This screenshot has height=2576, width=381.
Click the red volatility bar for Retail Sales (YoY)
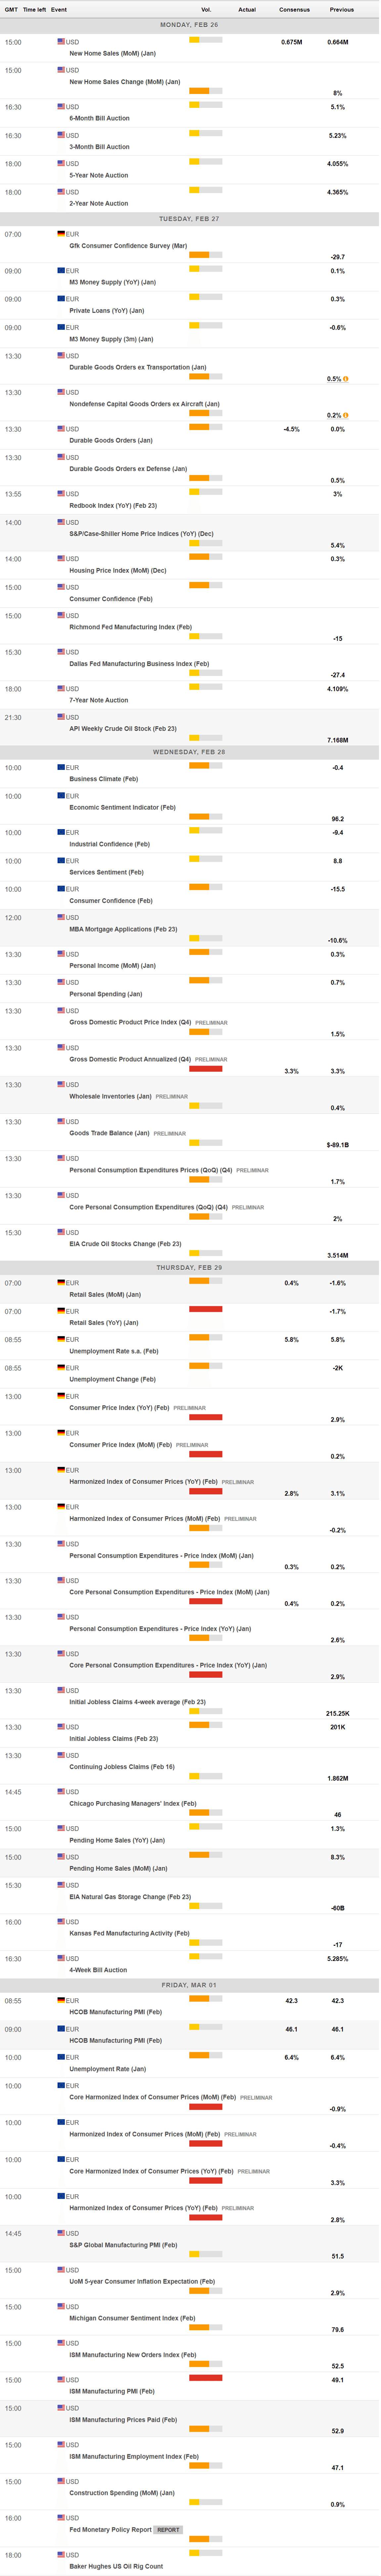click(206, 1309)
